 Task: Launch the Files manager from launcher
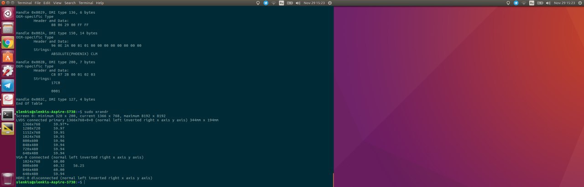(x=8, y=28)
